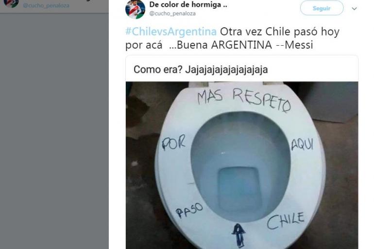Screen dimensions: 374x249
Task: Open the tweet author's profile avatar
Action: [135, 9]
